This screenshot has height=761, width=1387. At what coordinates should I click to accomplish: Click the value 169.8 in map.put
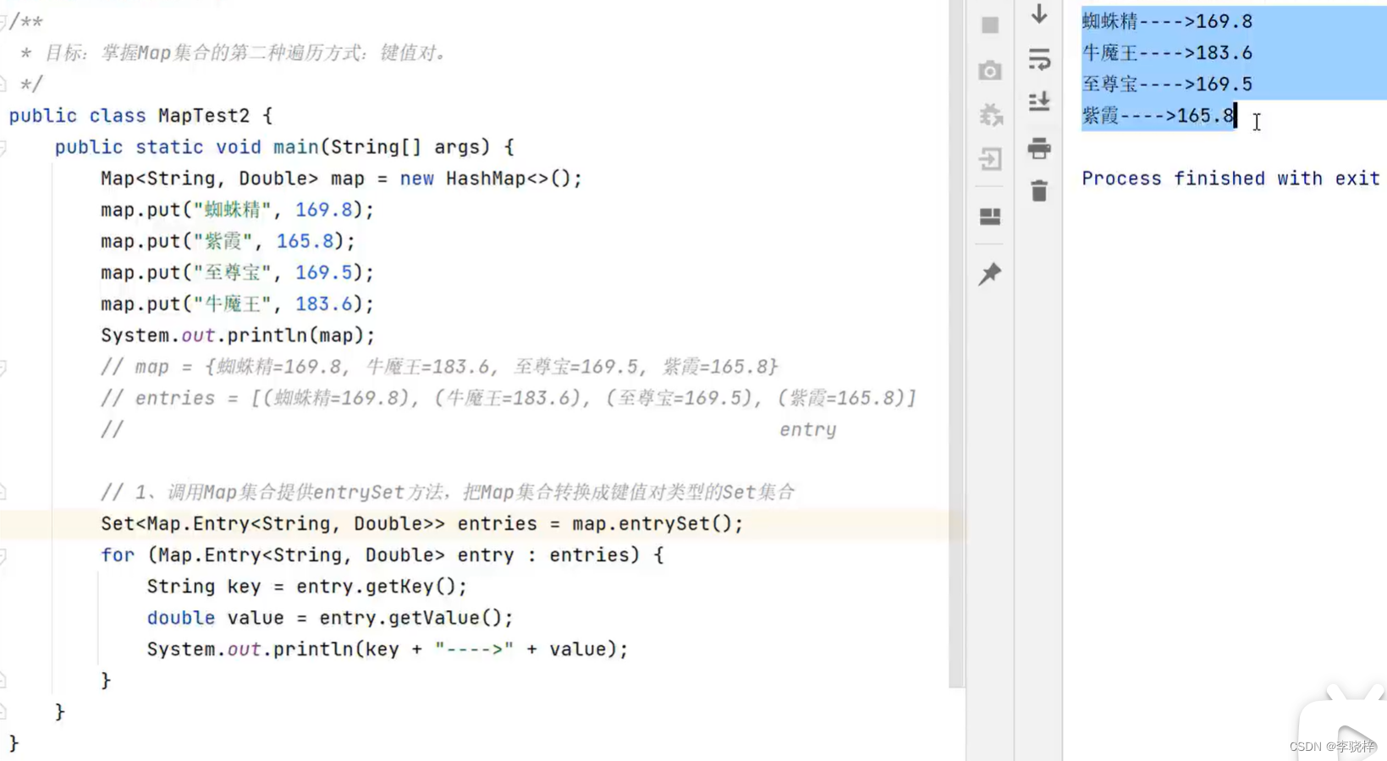click(x=323, y=210)
